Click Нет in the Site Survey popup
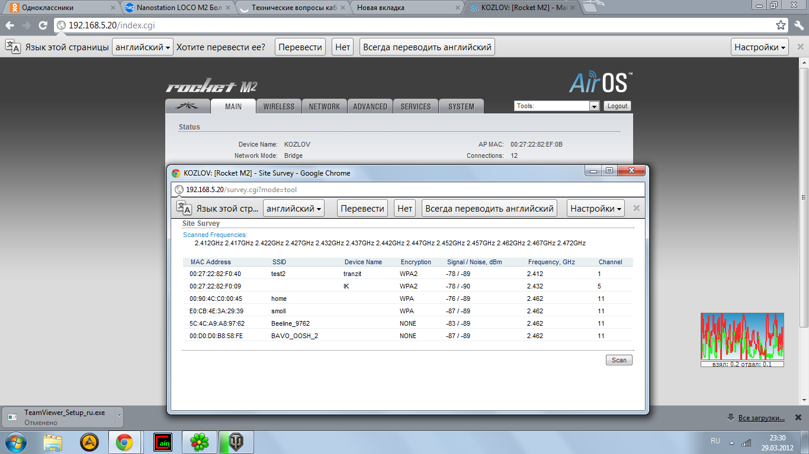 click(405, 208)
